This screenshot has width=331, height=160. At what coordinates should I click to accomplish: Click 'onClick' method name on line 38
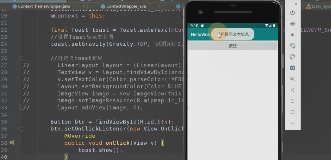[x=118, y=143]
